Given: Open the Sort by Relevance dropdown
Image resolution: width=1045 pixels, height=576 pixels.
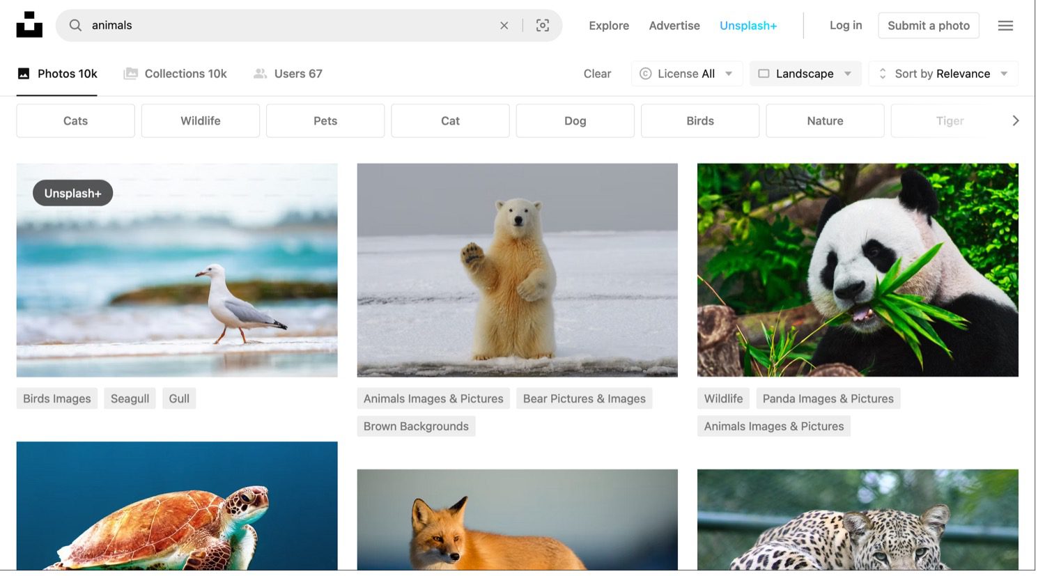Looking at the screenshot, I should click(x=943, y=73).
